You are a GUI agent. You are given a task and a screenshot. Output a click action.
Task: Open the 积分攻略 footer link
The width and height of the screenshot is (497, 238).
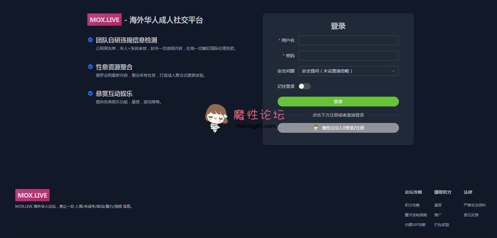pos(412,205)
